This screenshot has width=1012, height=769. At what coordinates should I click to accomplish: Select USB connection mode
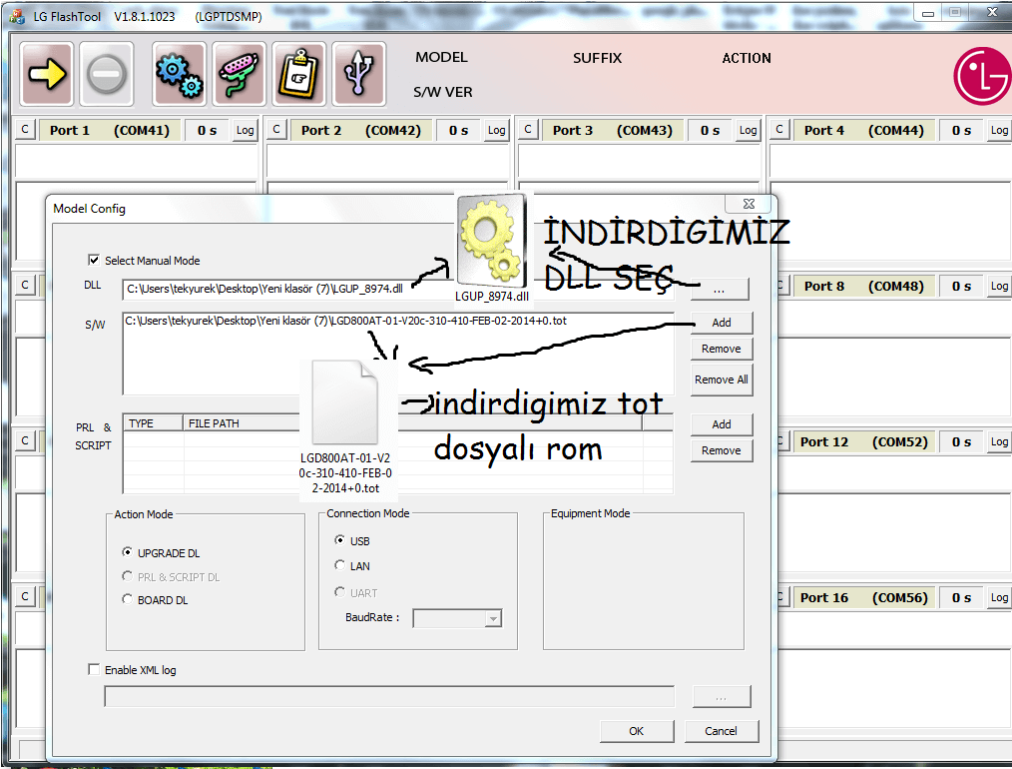click(x=340, y=540)
